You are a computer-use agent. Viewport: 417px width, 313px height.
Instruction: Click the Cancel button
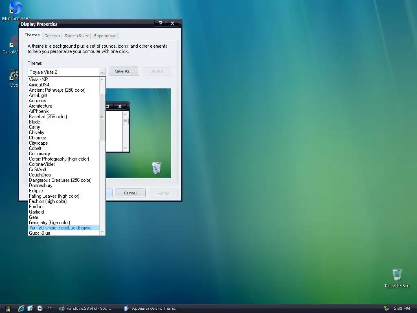[x=130, y=193]
